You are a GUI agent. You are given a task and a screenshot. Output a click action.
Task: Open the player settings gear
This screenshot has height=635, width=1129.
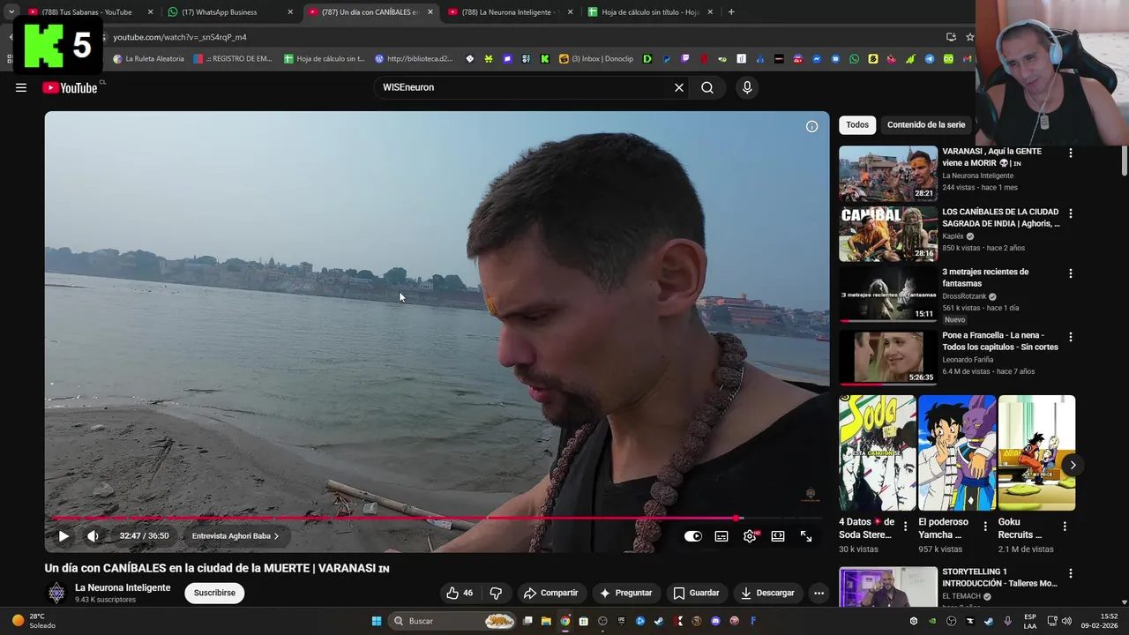[750, 536]
